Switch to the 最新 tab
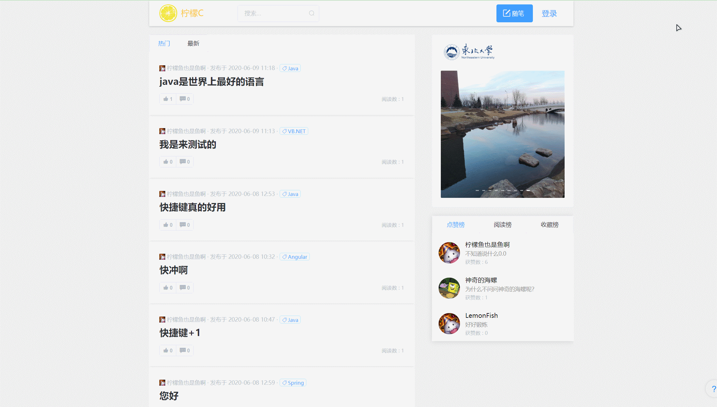The image size is (717, 407). tap(193, 43)
